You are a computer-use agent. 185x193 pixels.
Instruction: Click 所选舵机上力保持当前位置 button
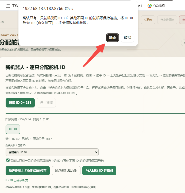28,171
